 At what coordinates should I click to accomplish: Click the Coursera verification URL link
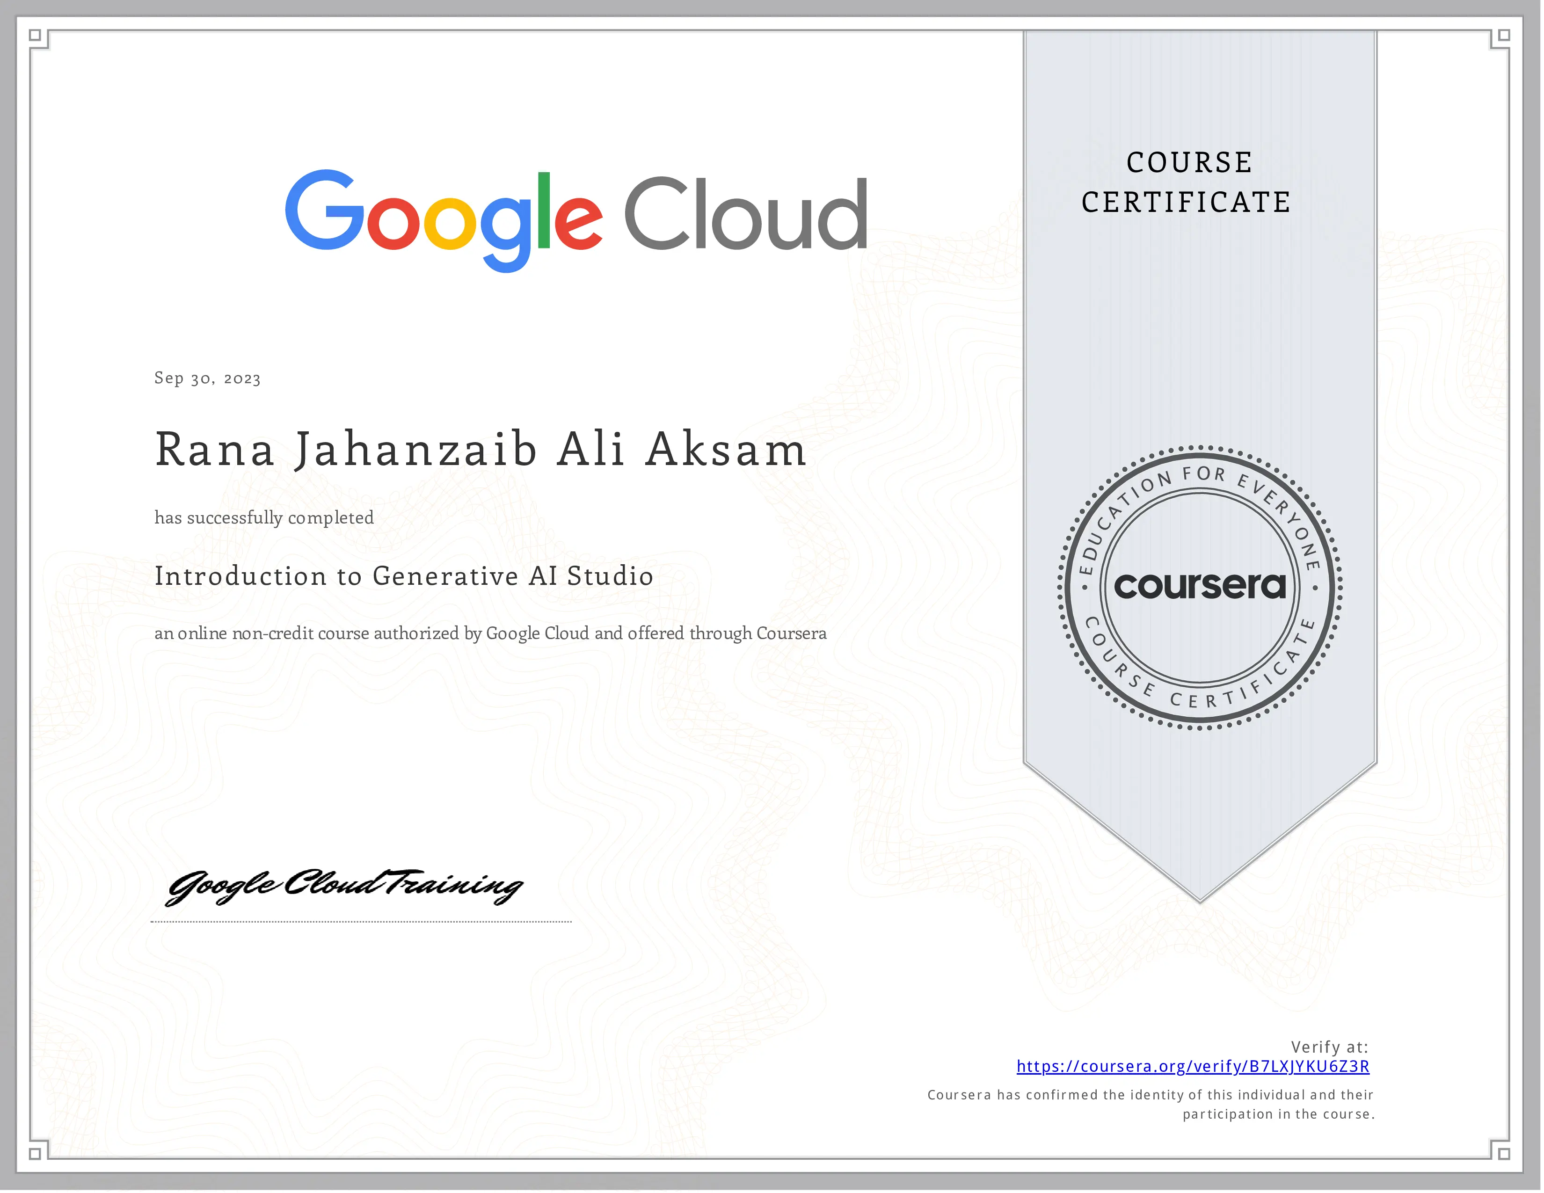click(1193, 1066)
